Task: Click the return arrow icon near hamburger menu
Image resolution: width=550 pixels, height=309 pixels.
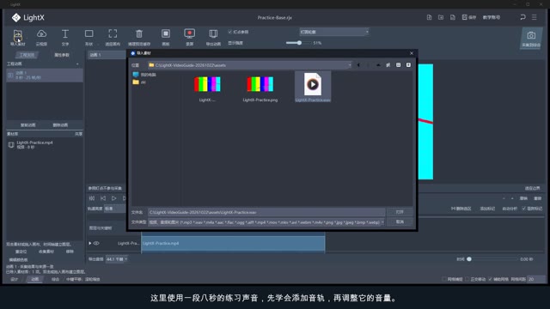Action: 522,17
